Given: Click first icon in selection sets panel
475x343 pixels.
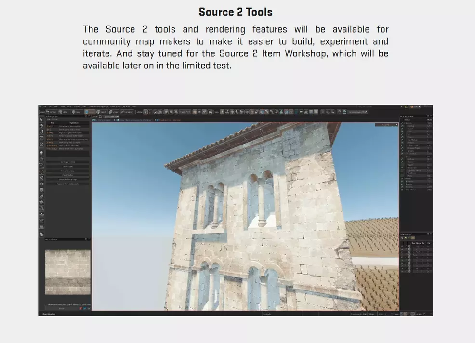Looking at the screenshot, I should click(402, 238).
